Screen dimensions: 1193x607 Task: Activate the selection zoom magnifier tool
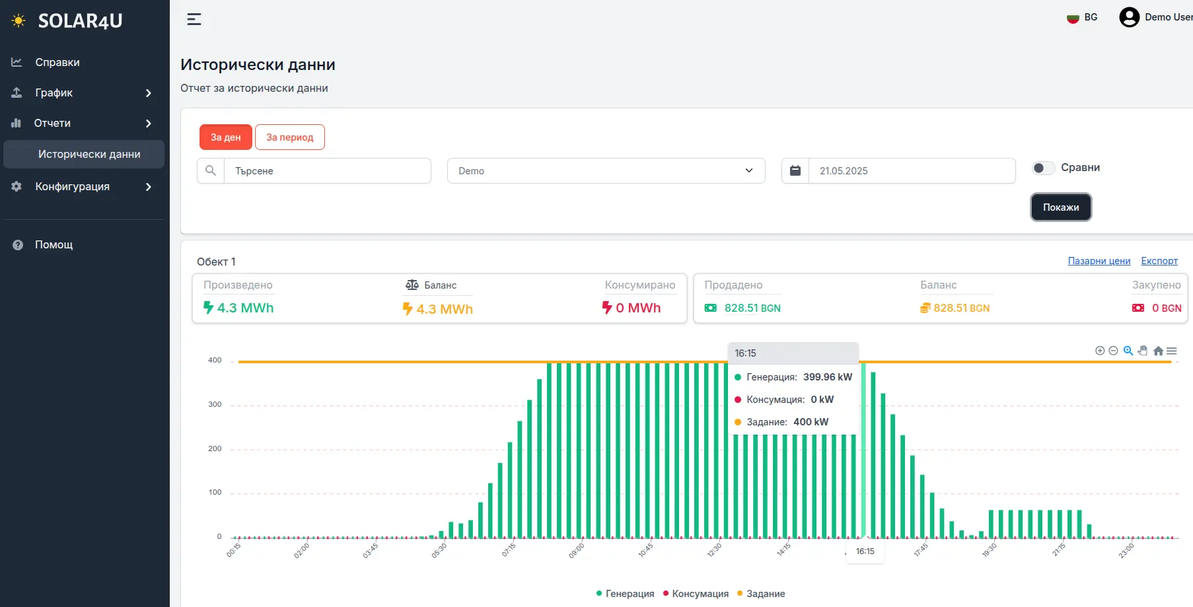click(x=1128, y=351)
